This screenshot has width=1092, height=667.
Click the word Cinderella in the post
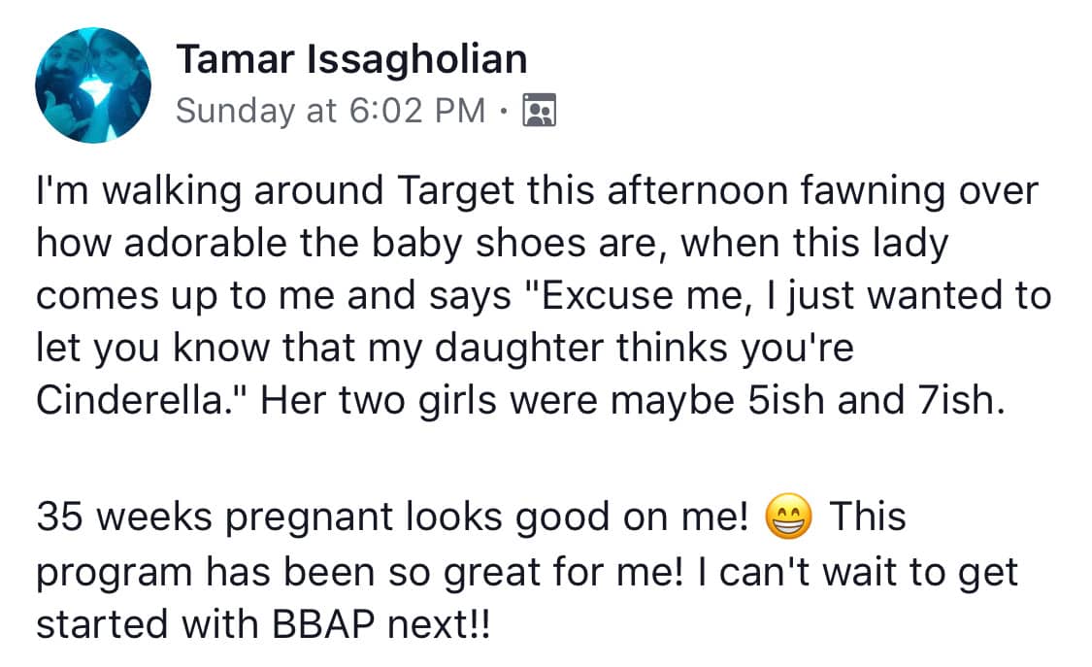[129, 400]
